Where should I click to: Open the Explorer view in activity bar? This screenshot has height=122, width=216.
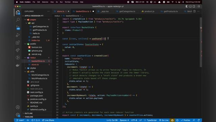point(18,13)
